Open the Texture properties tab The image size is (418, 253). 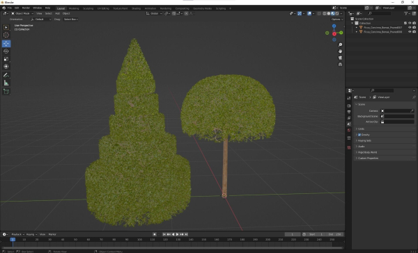pos(349,147)
